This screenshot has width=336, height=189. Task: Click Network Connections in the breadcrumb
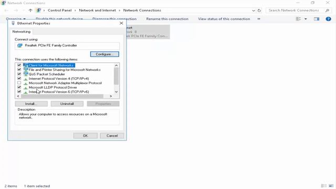click(x=142, y=10)
